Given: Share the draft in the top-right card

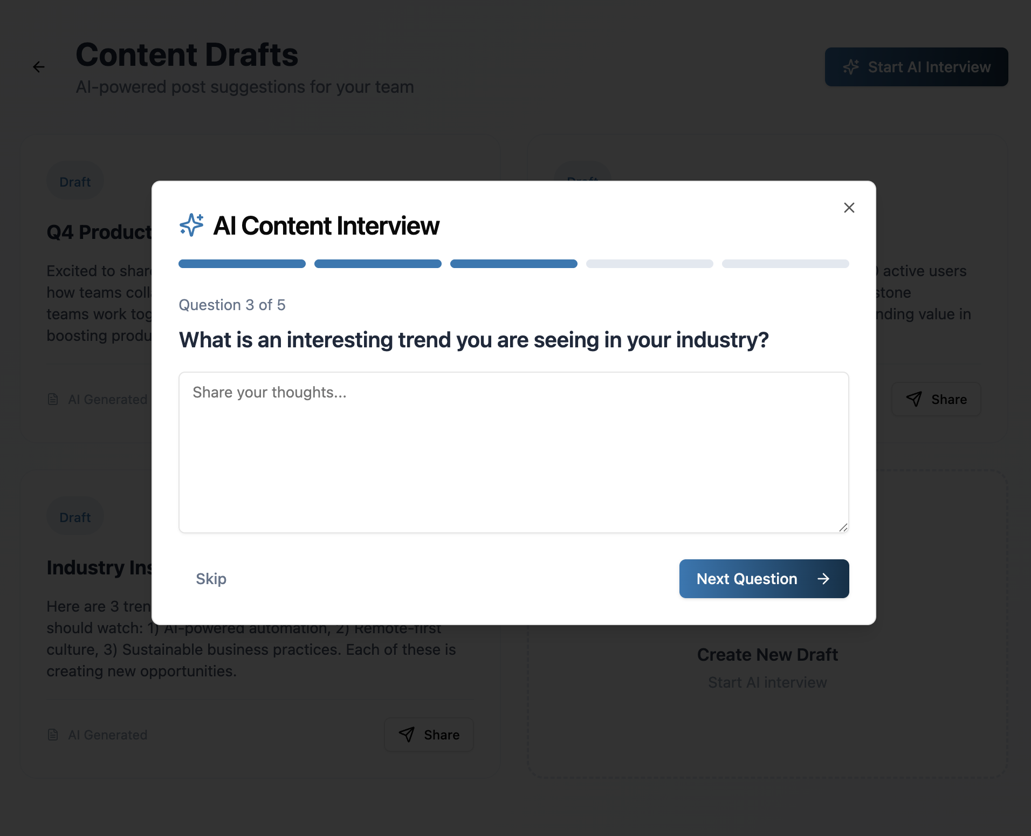Looking at the screenshot, I should click(x=936, y=399).
